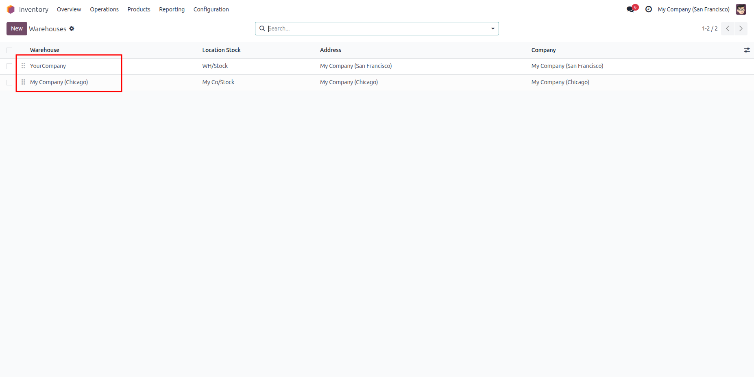The image size is (754, 377).
Task: Click Company cell My Company (Chicago)
Action: pos(560,82)
